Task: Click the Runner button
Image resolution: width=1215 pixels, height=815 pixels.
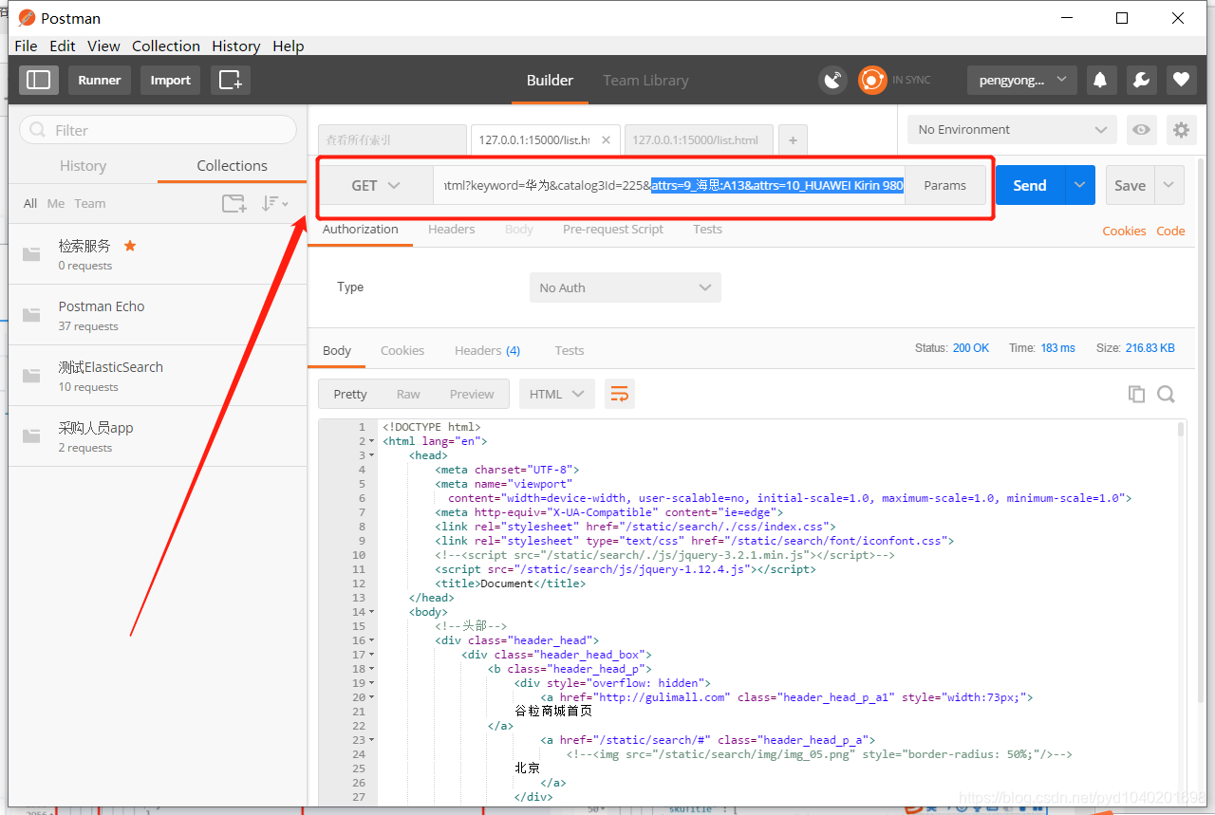Action: click(x=100, y=80)
